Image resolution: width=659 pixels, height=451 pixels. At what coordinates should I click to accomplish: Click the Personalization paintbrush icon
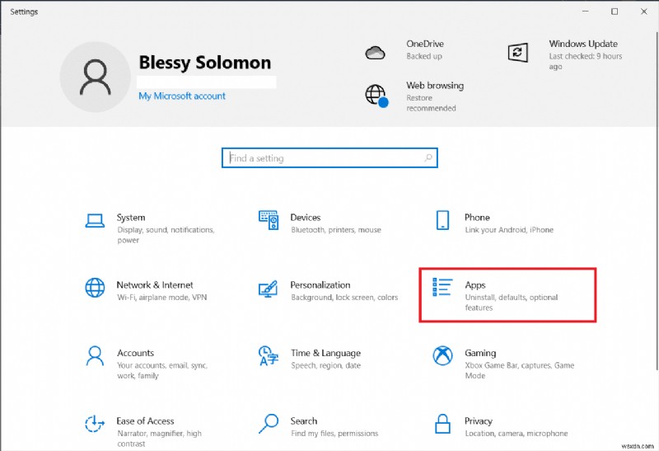(x=269, y=288)
